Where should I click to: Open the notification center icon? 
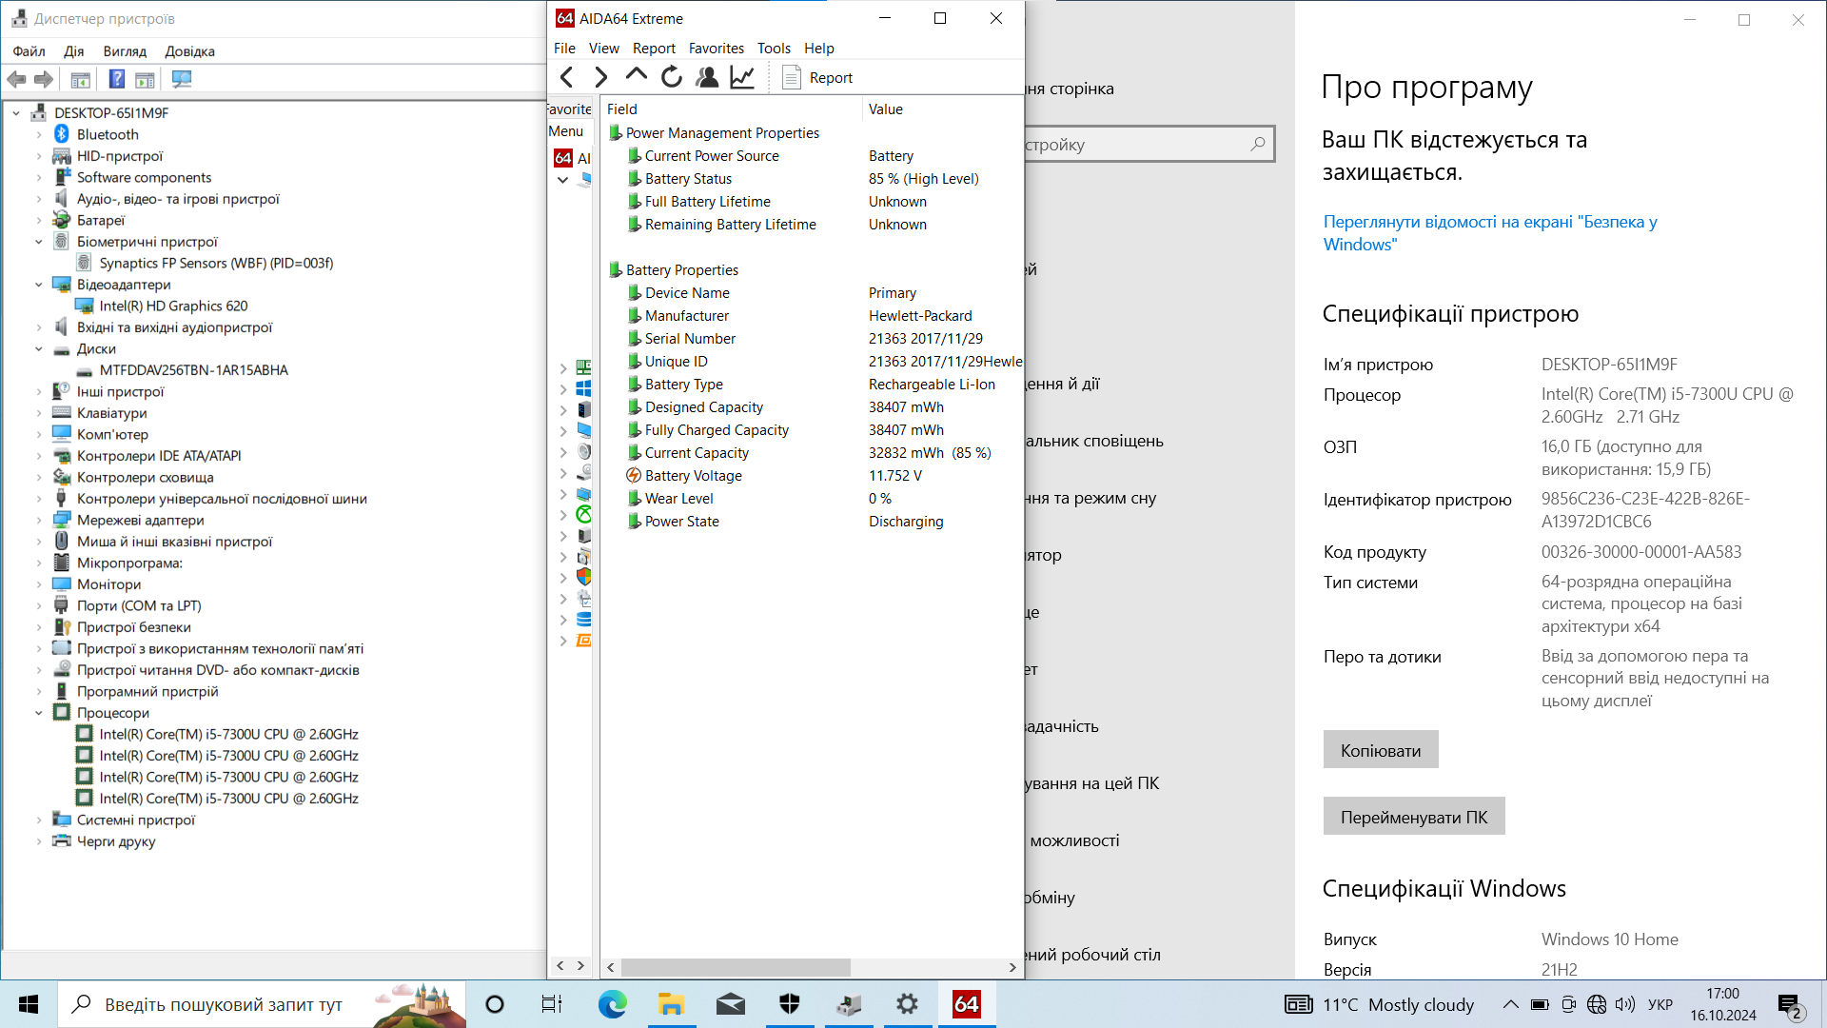[1790, 1005]
